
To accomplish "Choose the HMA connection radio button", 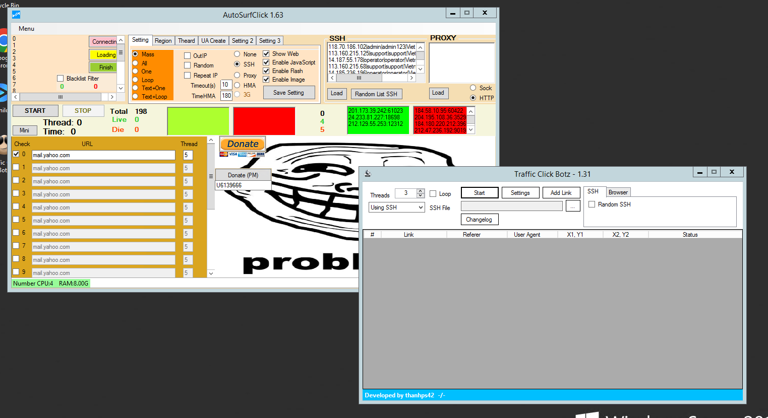I will click(237, 85).
